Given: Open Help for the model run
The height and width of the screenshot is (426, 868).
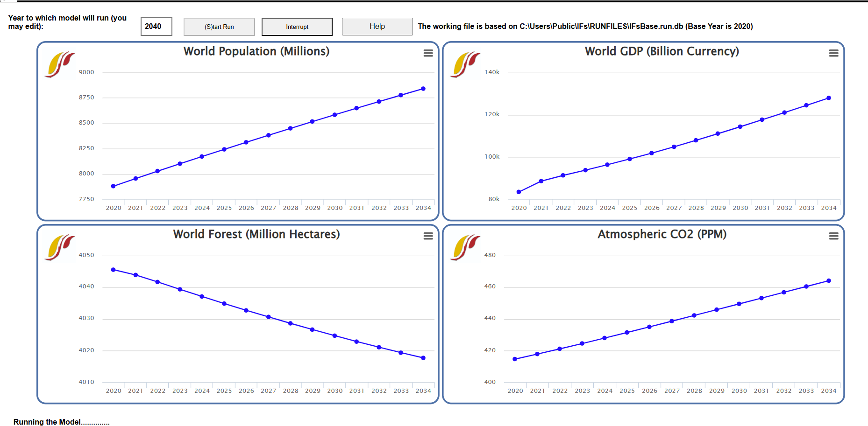Looking at the screenshot, I should [x=377, y=27].
